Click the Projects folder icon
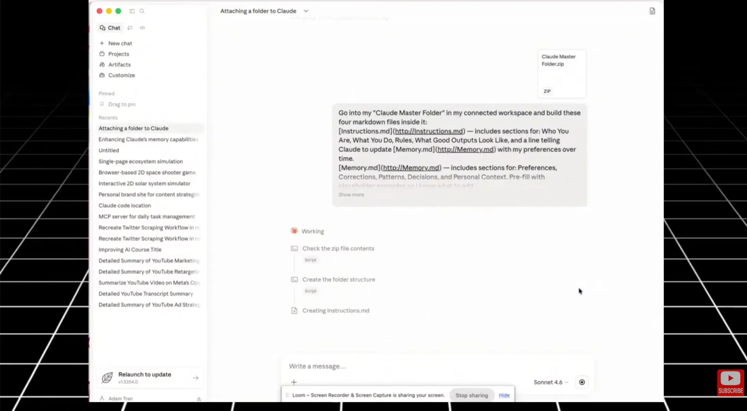747x411 pixels. (x=102, y=54)
